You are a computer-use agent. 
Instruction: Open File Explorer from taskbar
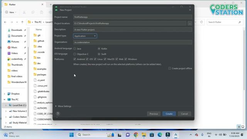144,135
